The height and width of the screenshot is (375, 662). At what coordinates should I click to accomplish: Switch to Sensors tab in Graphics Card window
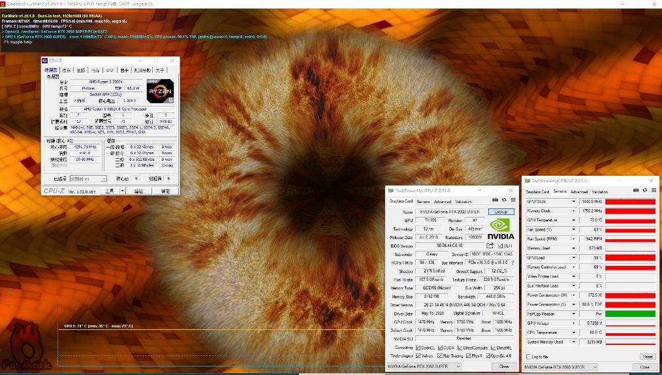tap(424, 201)
